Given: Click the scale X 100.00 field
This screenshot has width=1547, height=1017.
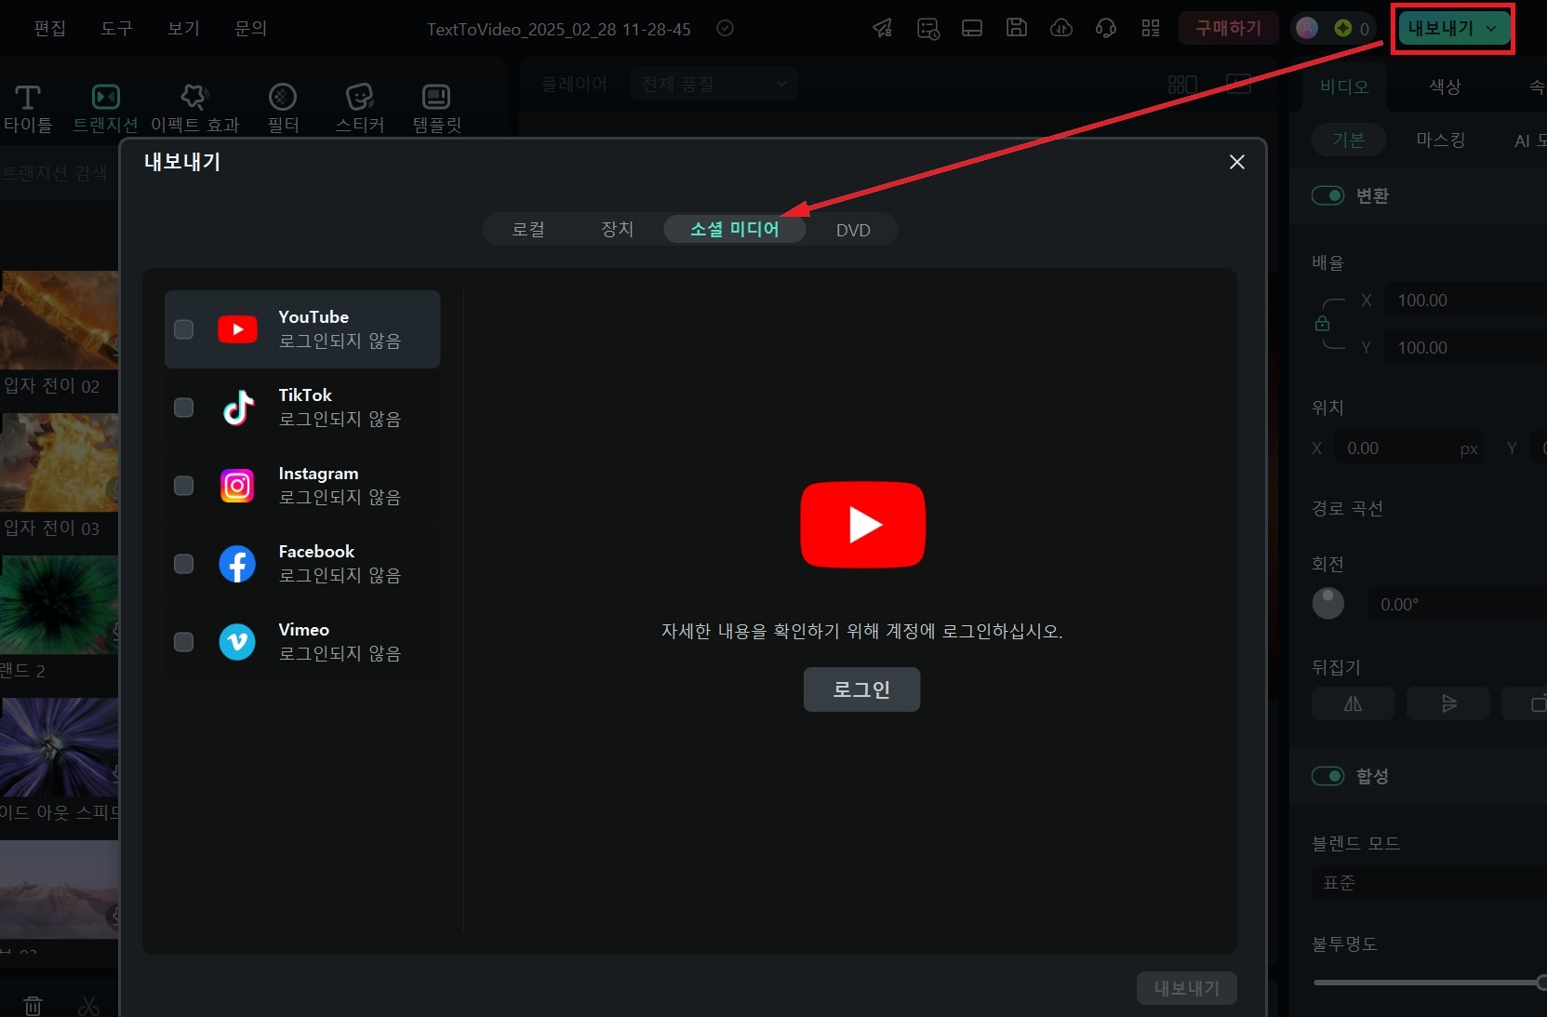Looking at the screenshot, I should point(1465,300).
